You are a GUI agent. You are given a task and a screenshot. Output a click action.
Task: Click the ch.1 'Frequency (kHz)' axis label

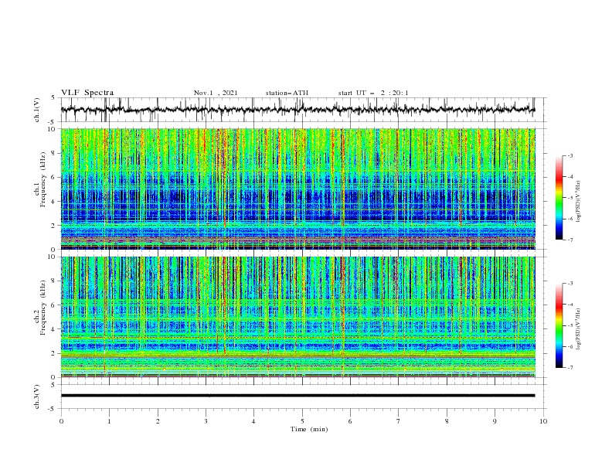(43, 180)
